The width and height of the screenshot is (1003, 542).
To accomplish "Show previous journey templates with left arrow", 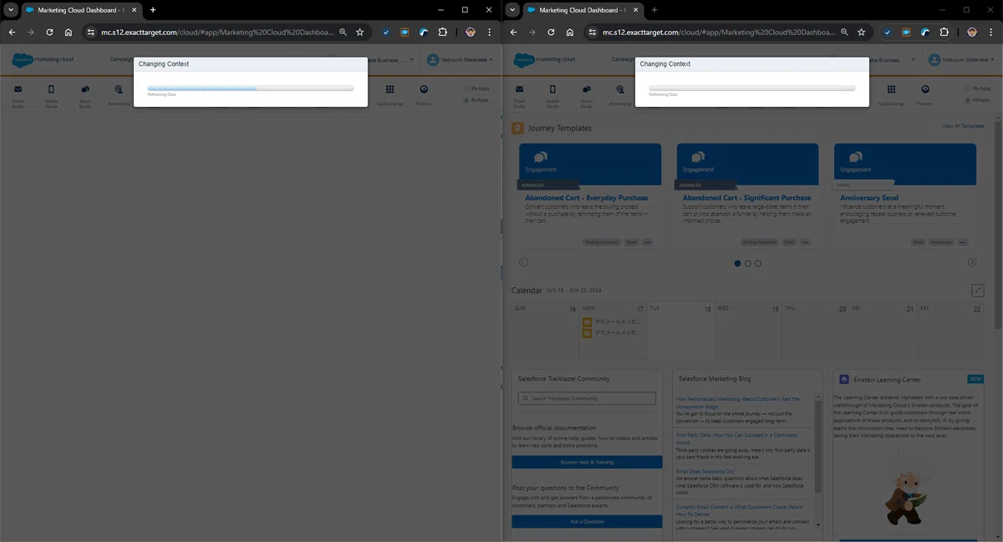I will pyautogui.click(x=524, y=262).
